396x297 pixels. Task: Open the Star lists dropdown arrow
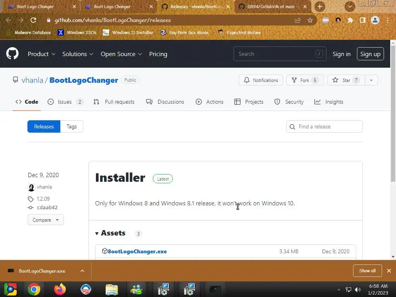tap(371, 80)
